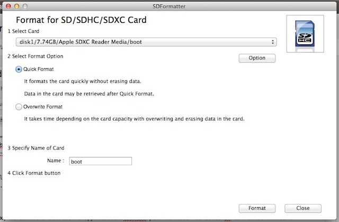Click the "4 Click Format button" label
This screenshot has height=222, width=339.
[x=34, y=173]
